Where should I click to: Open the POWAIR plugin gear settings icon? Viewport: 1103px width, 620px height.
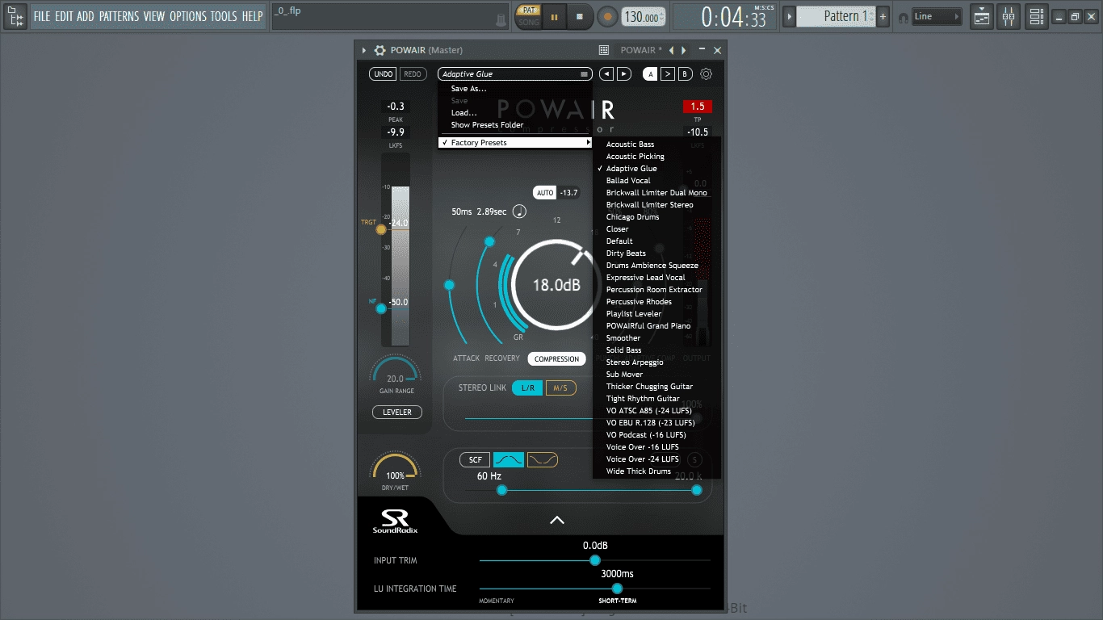(x=380, y=50)
